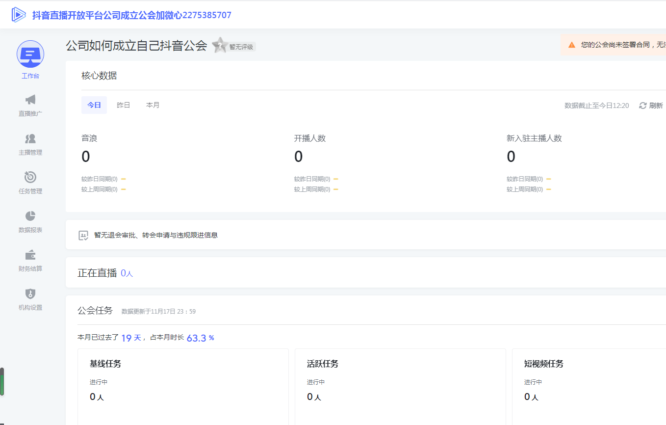Click the orange warning triangle icon
The image size is (666, 425).
(x=572, y=45)
